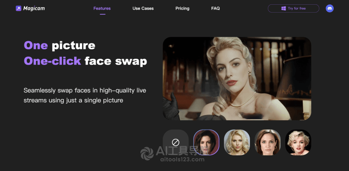Choose the curly blonde woman face thumbnail
Image resolution: width=349 pixels, height=171 pixels.
(237, 142)
